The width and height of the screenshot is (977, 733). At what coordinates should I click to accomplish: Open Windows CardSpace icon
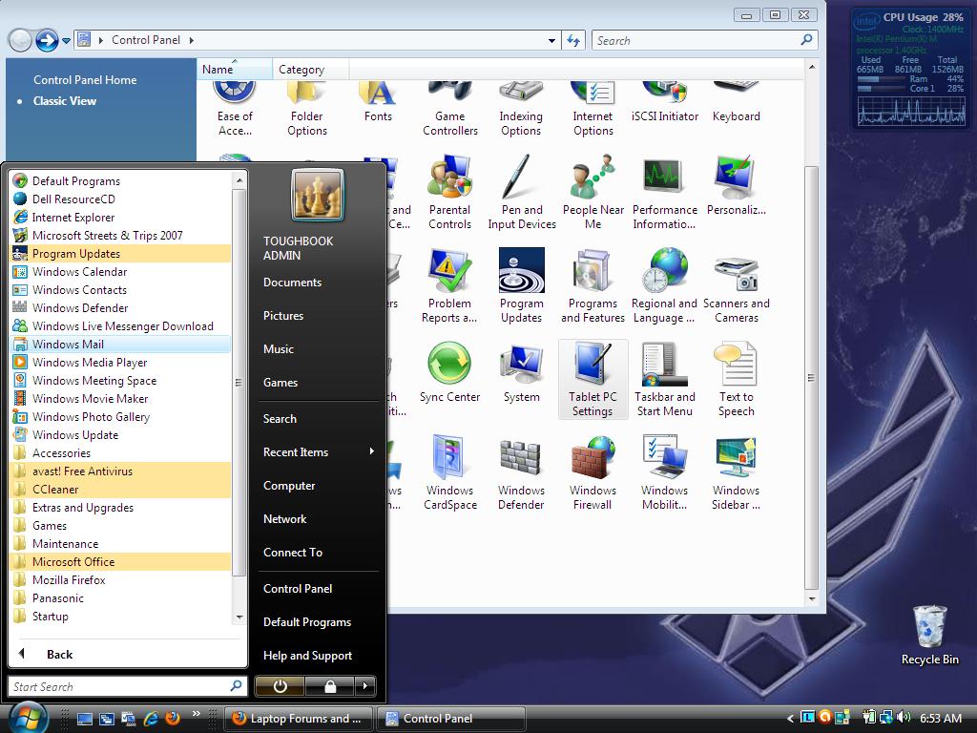[449, 473]
